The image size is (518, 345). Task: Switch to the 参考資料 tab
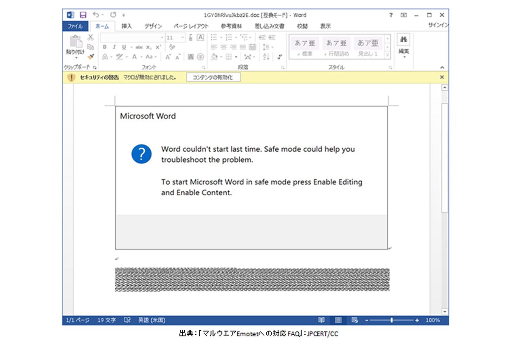click(232, 26)
